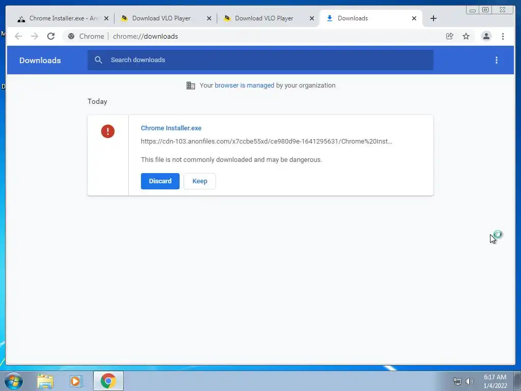Click the search magnifier icon
The height and width of the screenshot is (391, 521).
pyautogui.click(x=98, y=60)
